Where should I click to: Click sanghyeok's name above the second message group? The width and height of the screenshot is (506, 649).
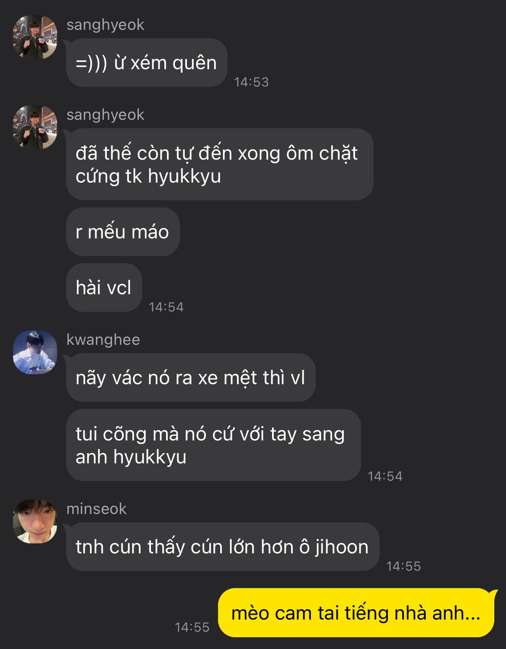coord(105,115)
